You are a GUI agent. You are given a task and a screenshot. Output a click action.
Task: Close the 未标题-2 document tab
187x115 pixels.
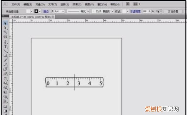pyautogui.click(x=53, y=17)
